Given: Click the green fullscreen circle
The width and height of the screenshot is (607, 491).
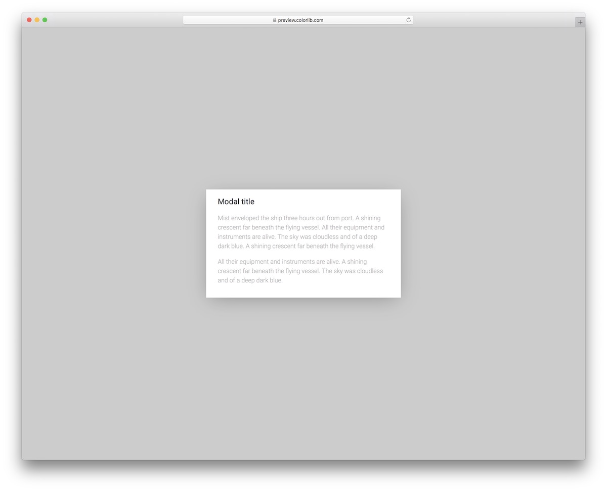Looking at the screenshot, I should 45,20.
